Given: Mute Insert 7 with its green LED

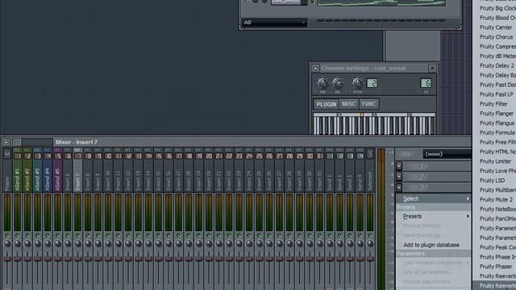Looking at the screenshot, I should coord(77,235).
